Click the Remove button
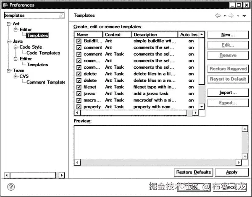Image resolution: width=252 pixels, height=197 pixels. 228,55
